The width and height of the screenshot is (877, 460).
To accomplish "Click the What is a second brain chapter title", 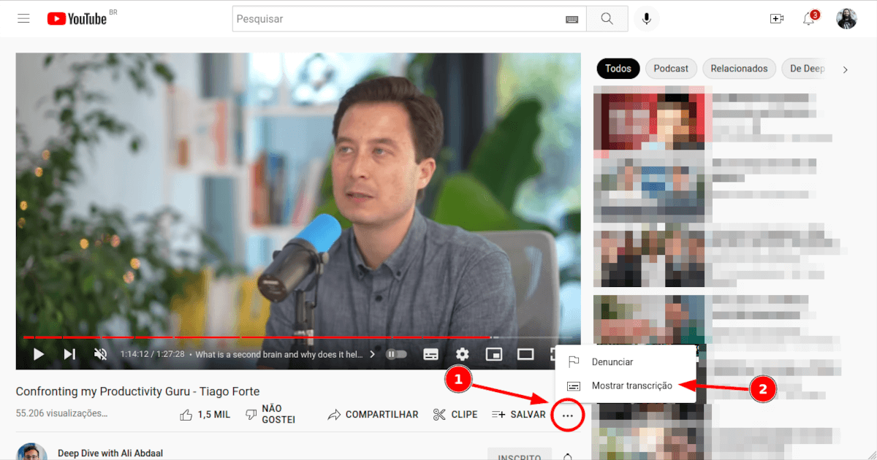I will [279, 355].
